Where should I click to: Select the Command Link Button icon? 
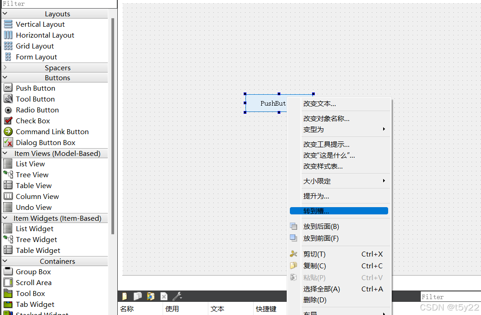8,132
